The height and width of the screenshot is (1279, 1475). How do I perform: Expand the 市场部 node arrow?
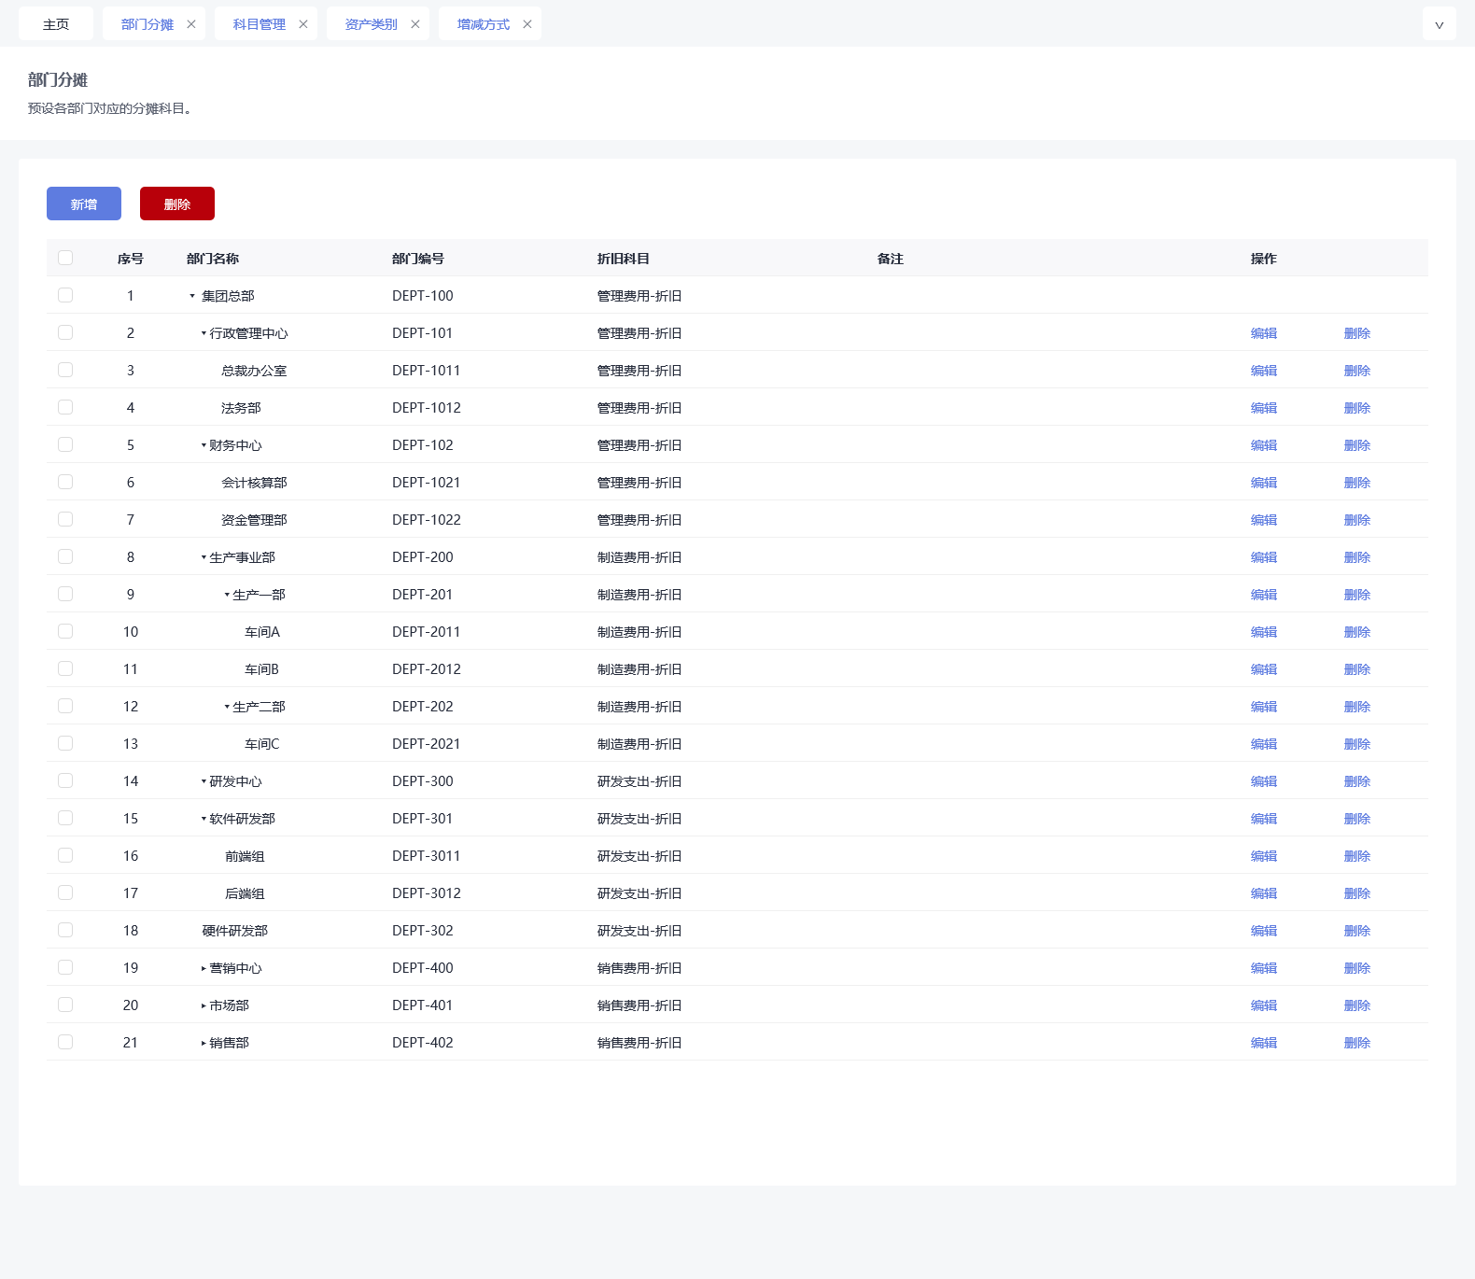pyautogui.click(x=204, y=1005)
